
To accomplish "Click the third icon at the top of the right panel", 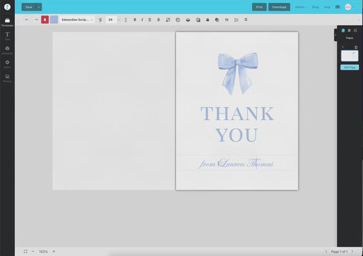I will [356, 31].
